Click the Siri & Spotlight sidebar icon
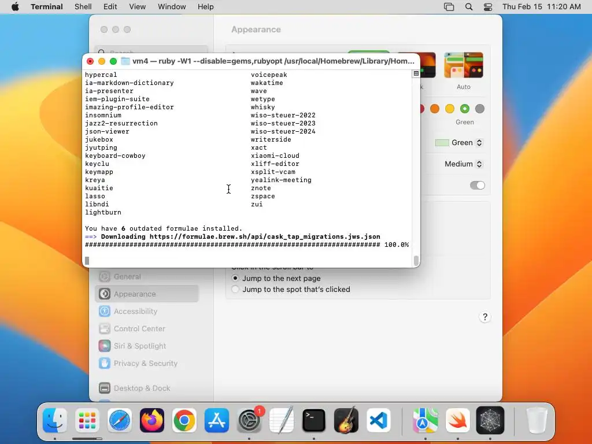This screenshot has width=592, height=444. pos(105,346)
